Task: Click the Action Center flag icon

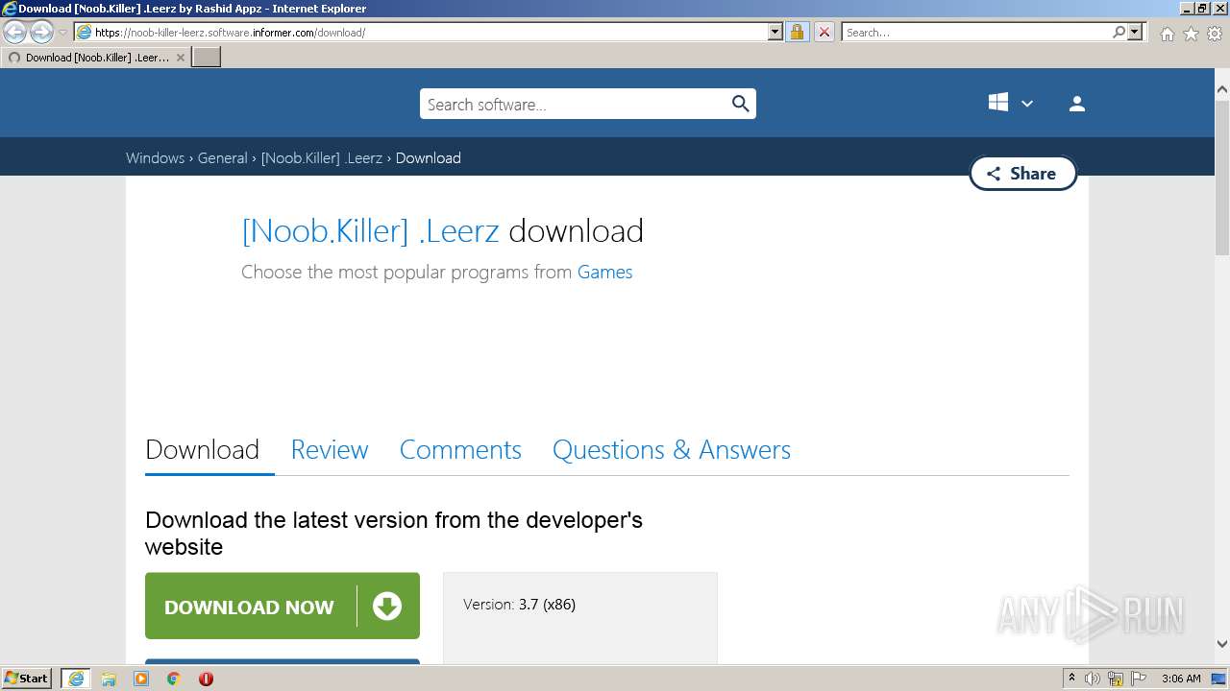Action: 1139,679
